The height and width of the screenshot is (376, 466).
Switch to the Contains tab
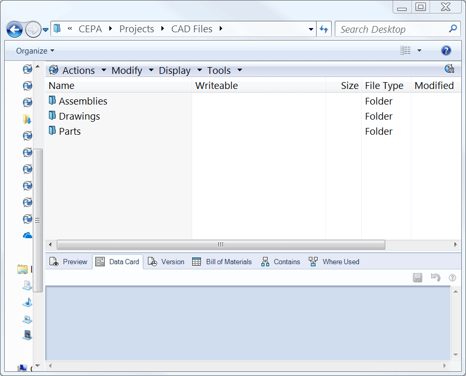tap(281, 262)
